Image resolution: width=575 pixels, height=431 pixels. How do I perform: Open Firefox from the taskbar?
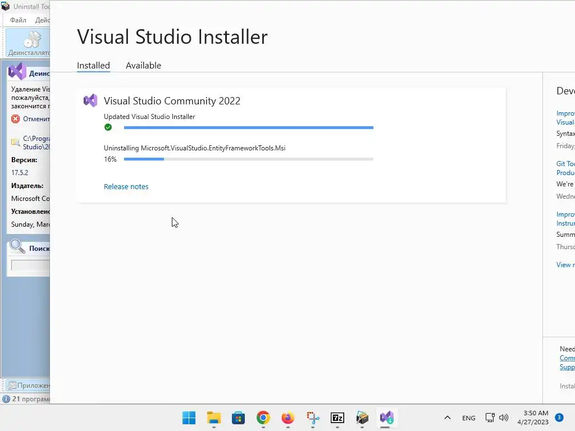coord(288,418)
